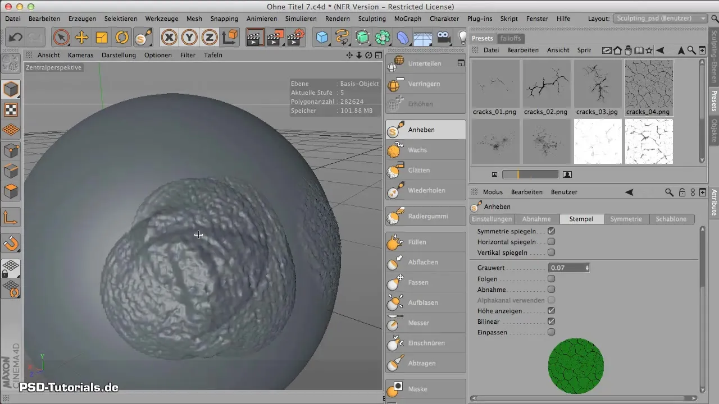
Task: Click the Undo arrow icon
Action: pyautogui.click(x=16, y=38)
